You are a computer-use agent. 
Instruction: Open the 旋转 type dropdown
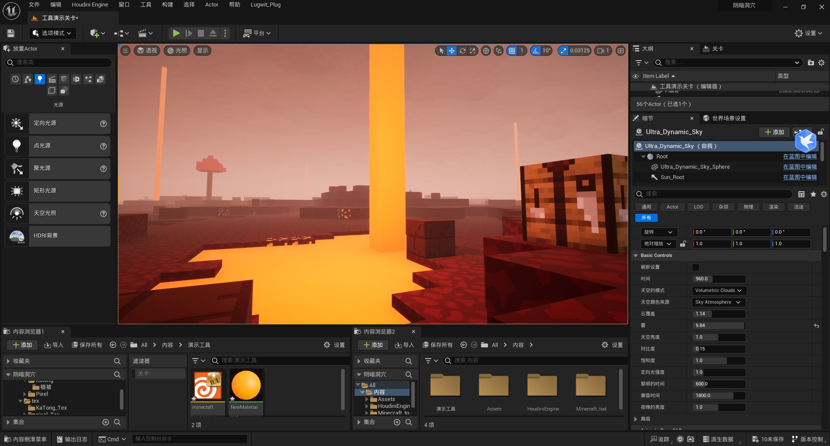point(658,232)
